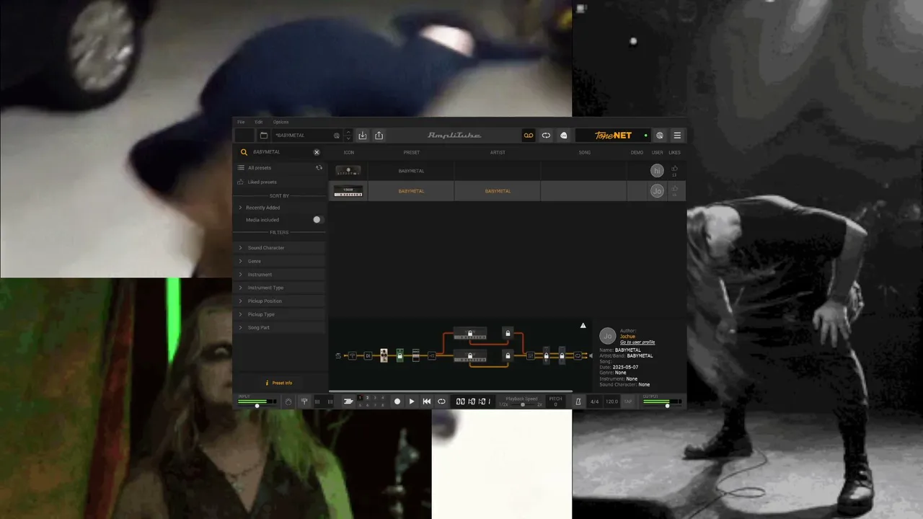Open the looper icon in top bar
The image size is (923, 519).
coord(546,136)
